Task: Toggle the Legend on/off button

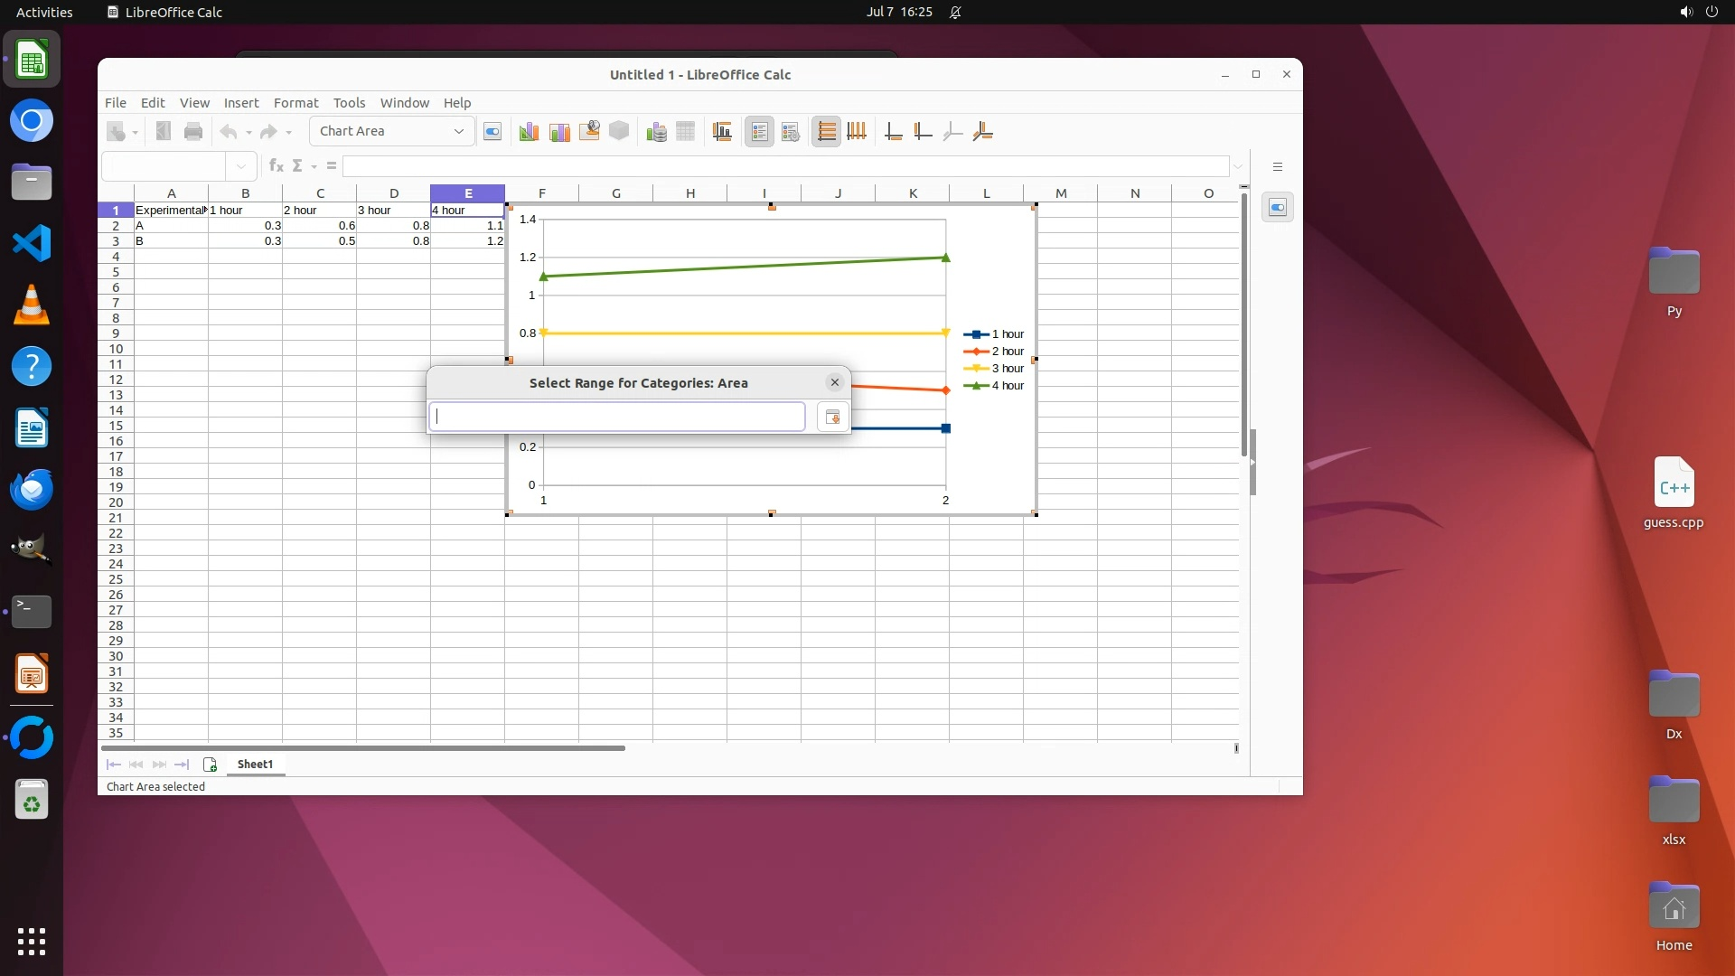Action: [x=760, y=132]
